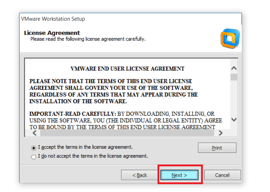Click the Next button to continue setup
Image resolution: width=270 pixels, height=192 pixels.
tap(179, 175)
